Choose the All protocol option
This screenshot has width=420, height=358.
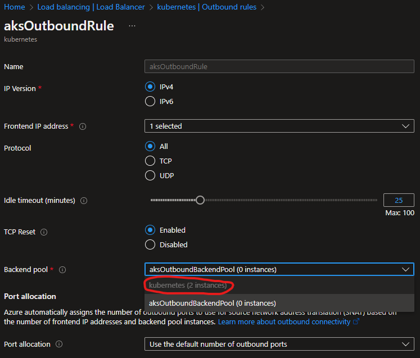(x=150, y=147)
